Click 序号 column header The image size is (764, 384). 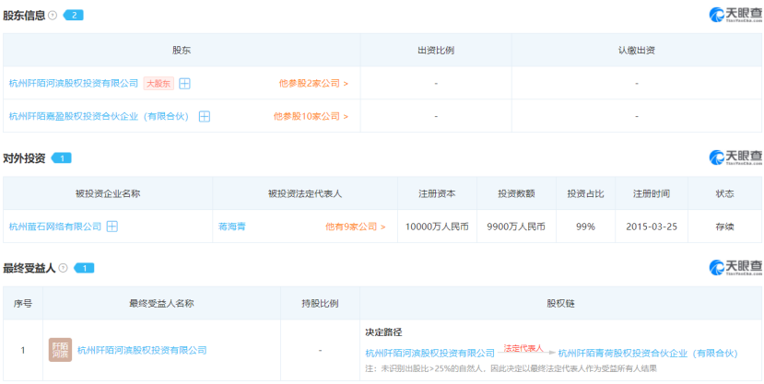pyautogui.click(x=23, y=303)
